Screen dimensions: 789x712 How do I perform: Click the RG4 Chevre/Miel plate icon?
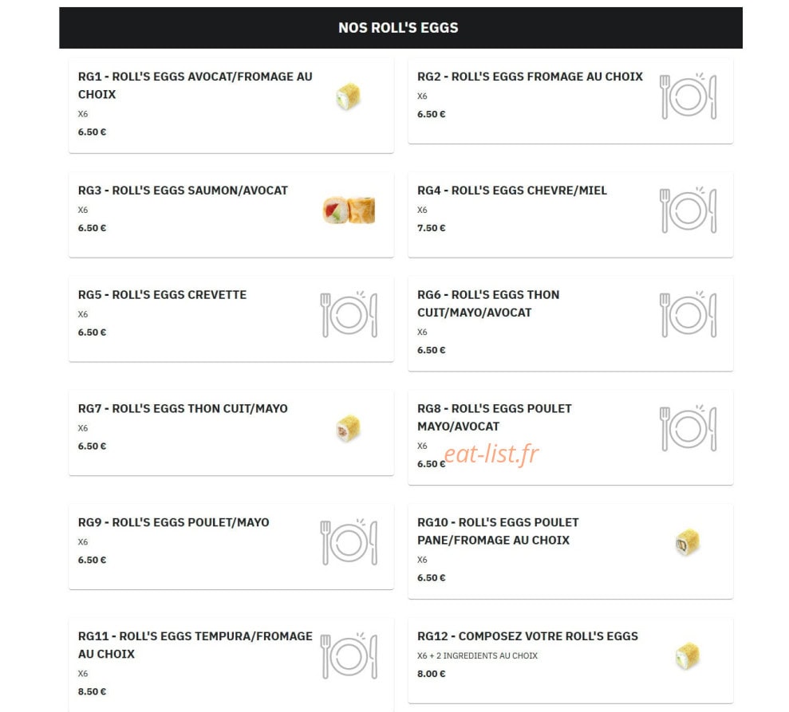click(688, 210)
